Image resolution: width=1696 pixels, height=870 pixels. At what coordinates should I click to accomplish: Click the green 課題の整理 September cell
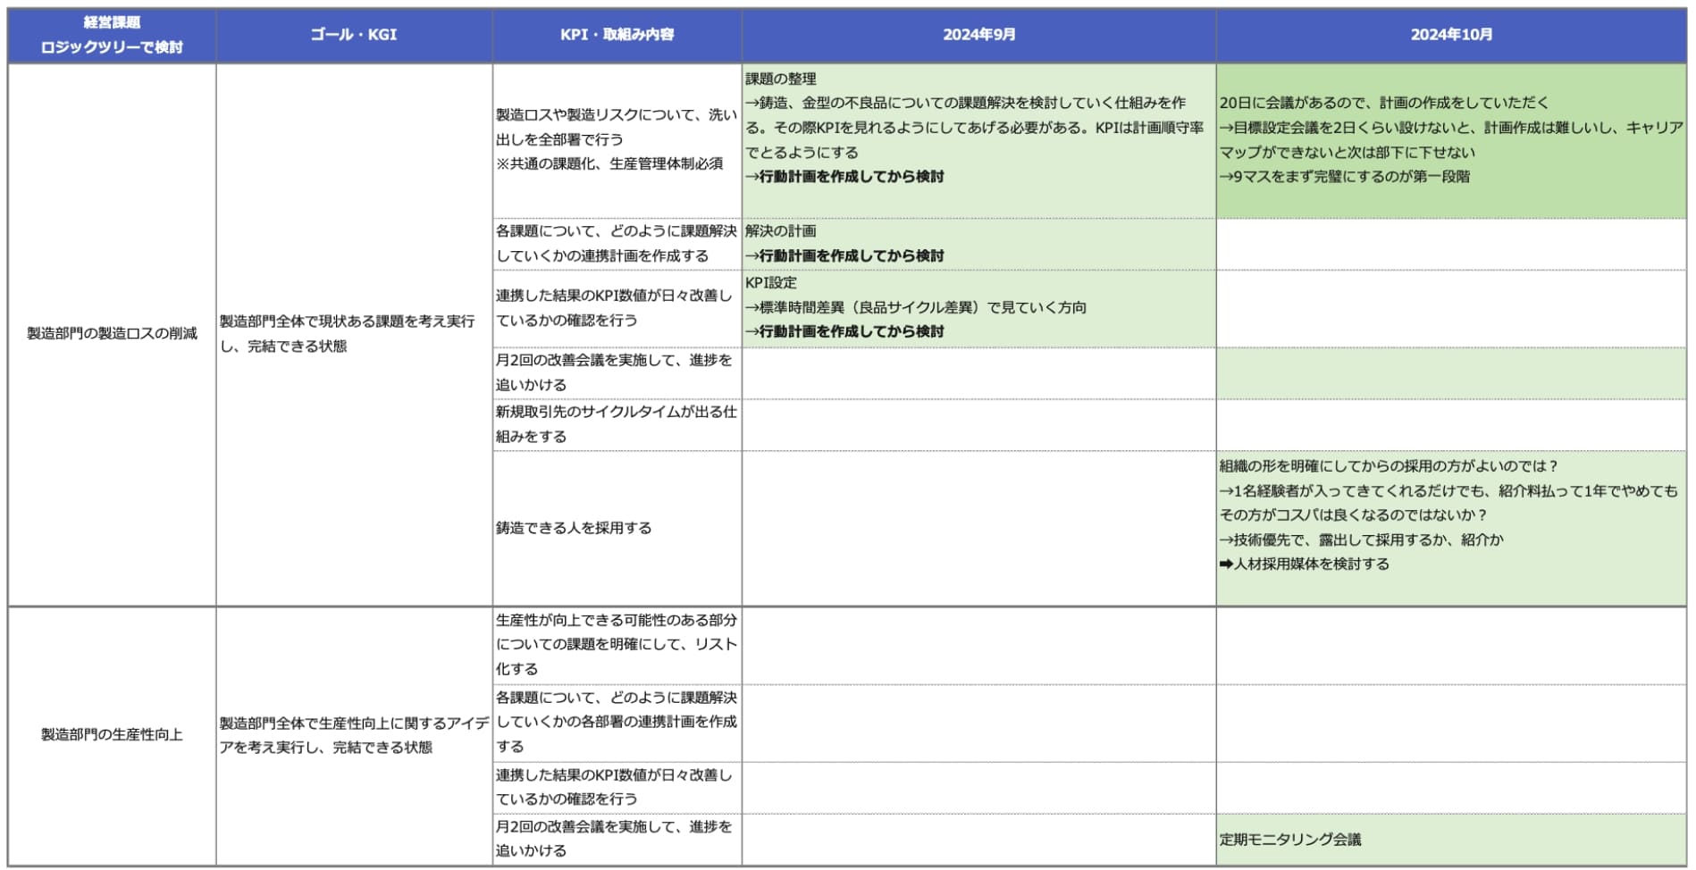(x=978, y=140)
